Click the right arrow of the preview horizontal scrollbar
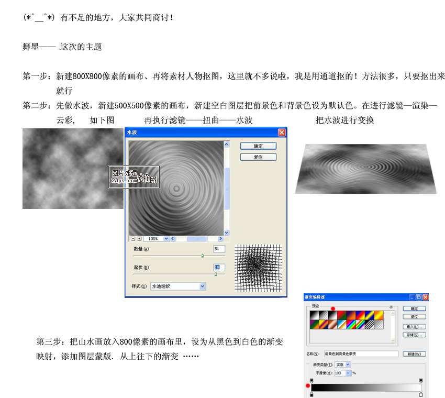 (x=220, y=239)
